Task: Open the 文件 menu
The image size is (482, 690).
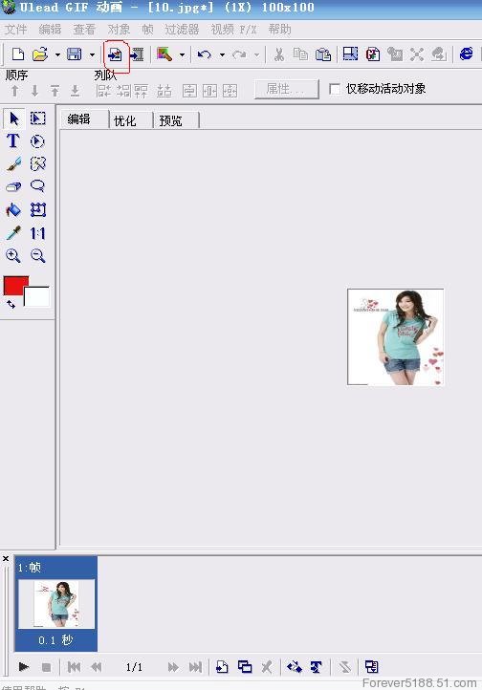Action: tap(16, 30)
